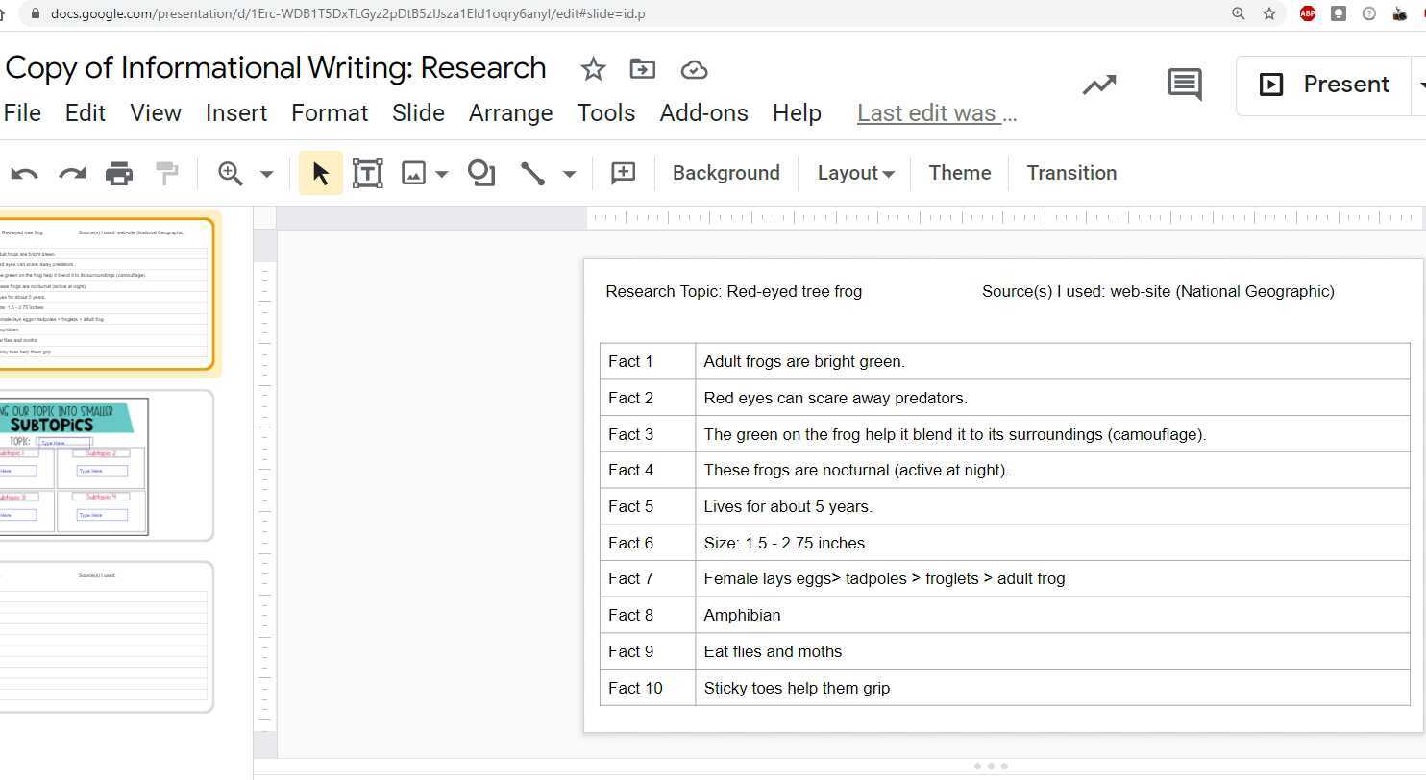This screenshot has height=780, width=1426.
Task: Open the Arrange menu
Action: (x=510, y=113)
